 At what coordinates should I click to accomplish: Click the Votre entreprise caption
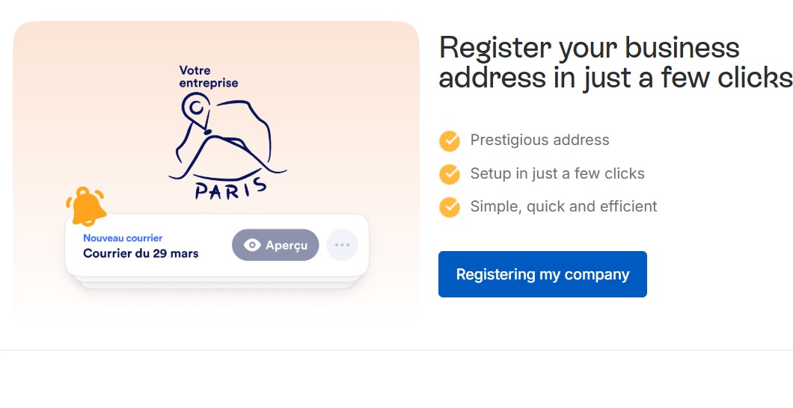[x=208, y=77]
